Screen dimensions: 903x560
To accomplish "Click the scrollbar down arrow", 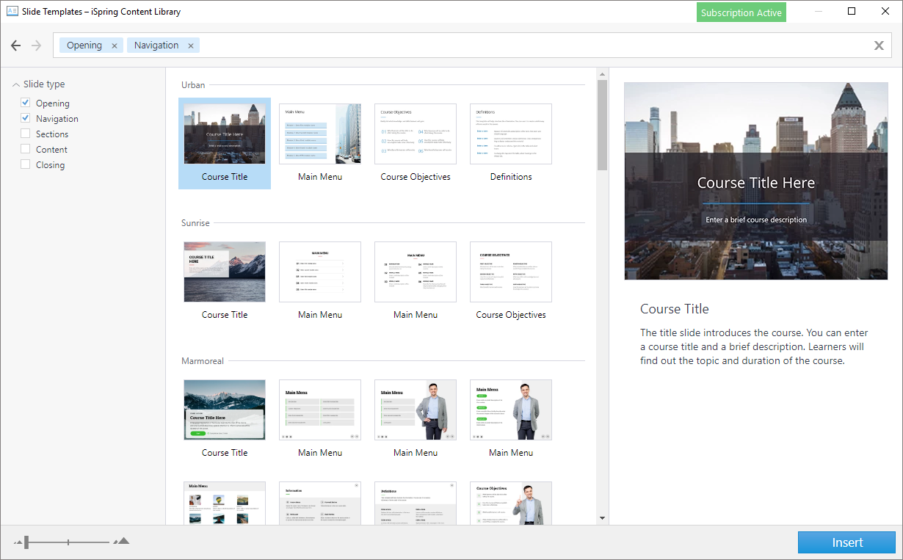I will tap(602, 518).
